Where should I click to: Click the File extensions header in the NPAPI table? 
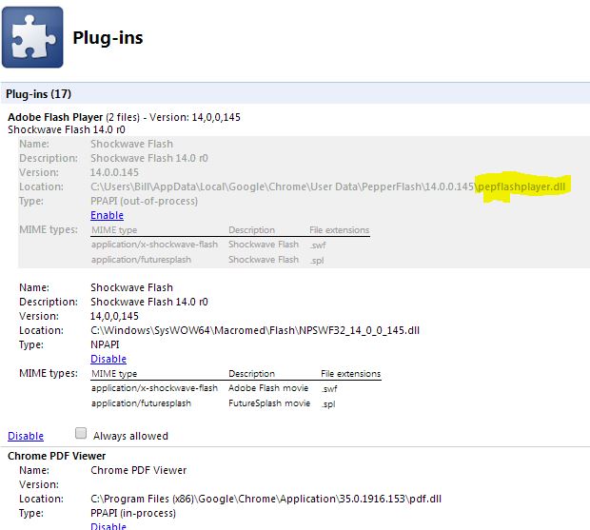tap(351, 374)
